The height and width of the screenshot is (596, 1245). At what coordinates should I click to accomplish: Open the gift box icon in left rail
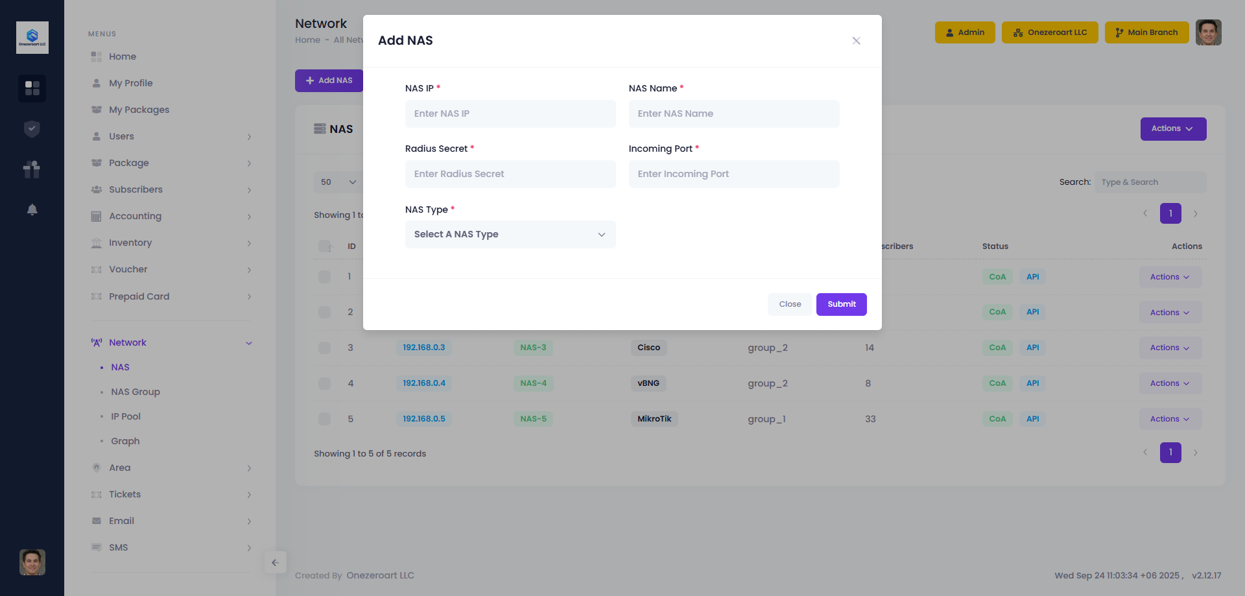click(32, 169)
